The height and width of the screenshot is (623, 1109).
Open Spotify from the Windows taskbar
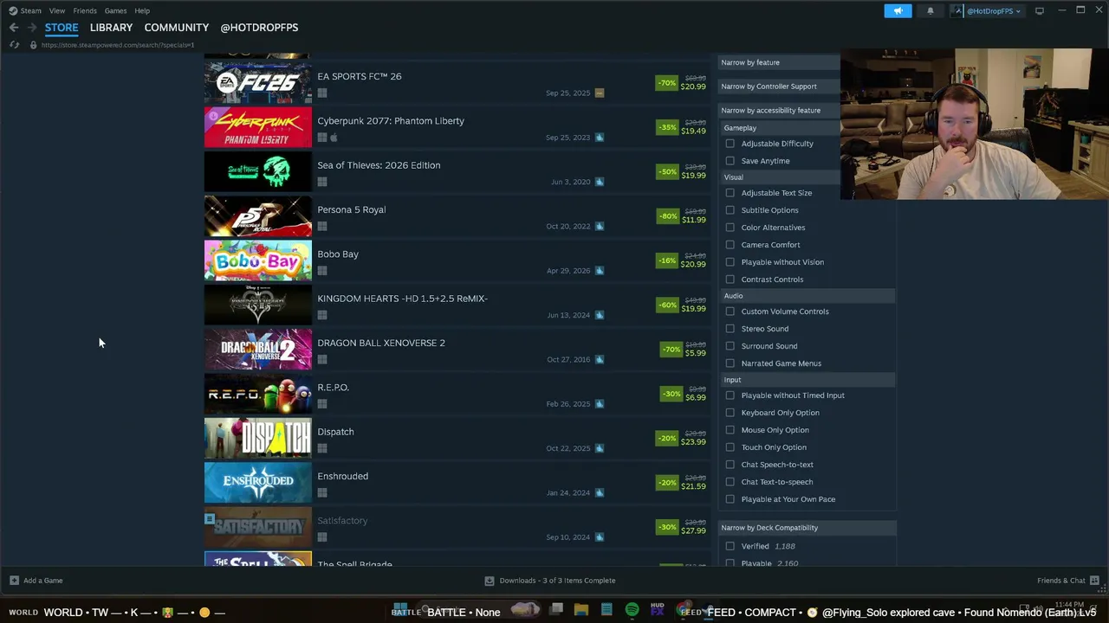point(632,610)
